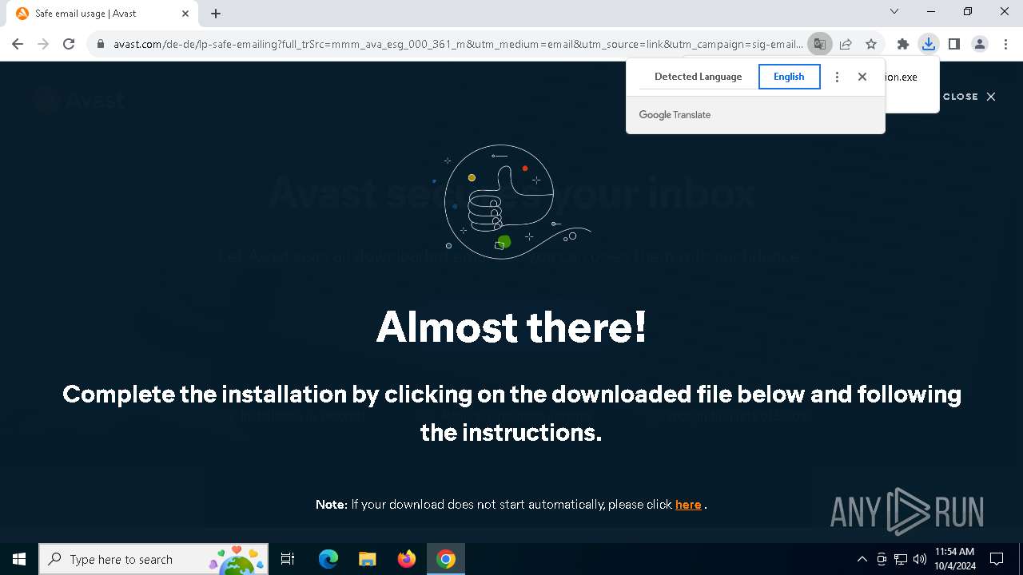Screen dimensions: 1023x575
Task: Click the 'here' download link
Action: tap(688, 505)
